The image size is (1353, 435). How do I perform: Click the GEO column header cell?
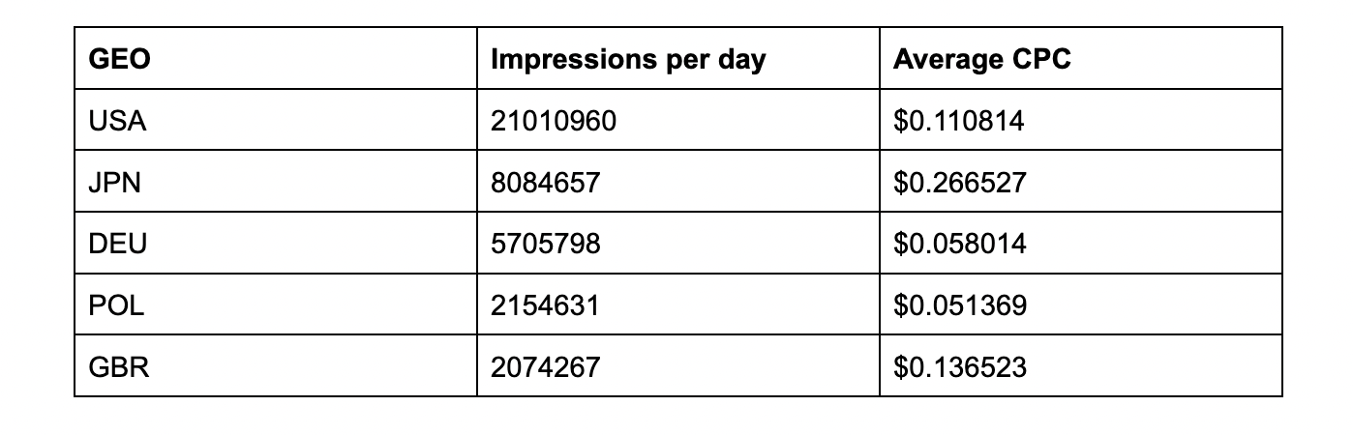click(120, 60)
